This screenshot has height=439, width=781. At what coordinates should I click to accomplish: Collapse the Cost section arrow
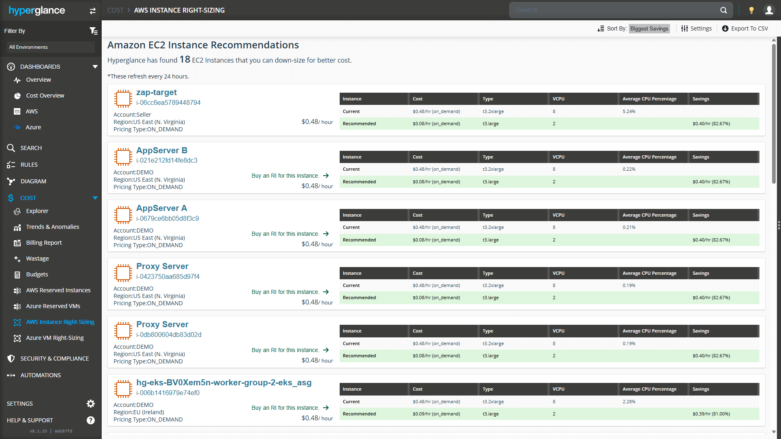(x=95, y=198)
